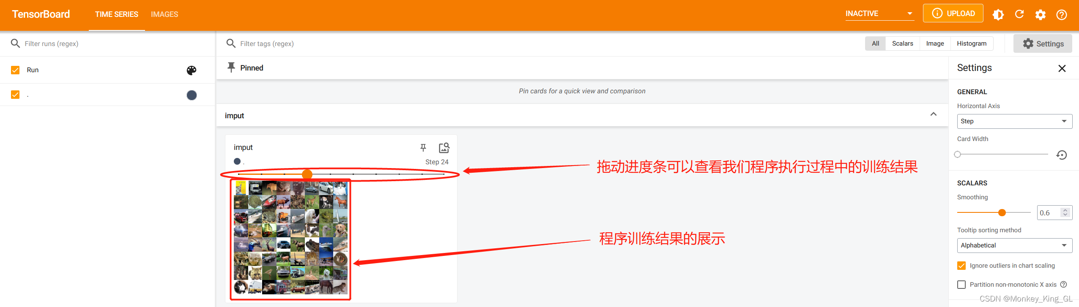Uncheck the '.' run checkbox
Screen dimensions: 1079x307
click(15, 95)
